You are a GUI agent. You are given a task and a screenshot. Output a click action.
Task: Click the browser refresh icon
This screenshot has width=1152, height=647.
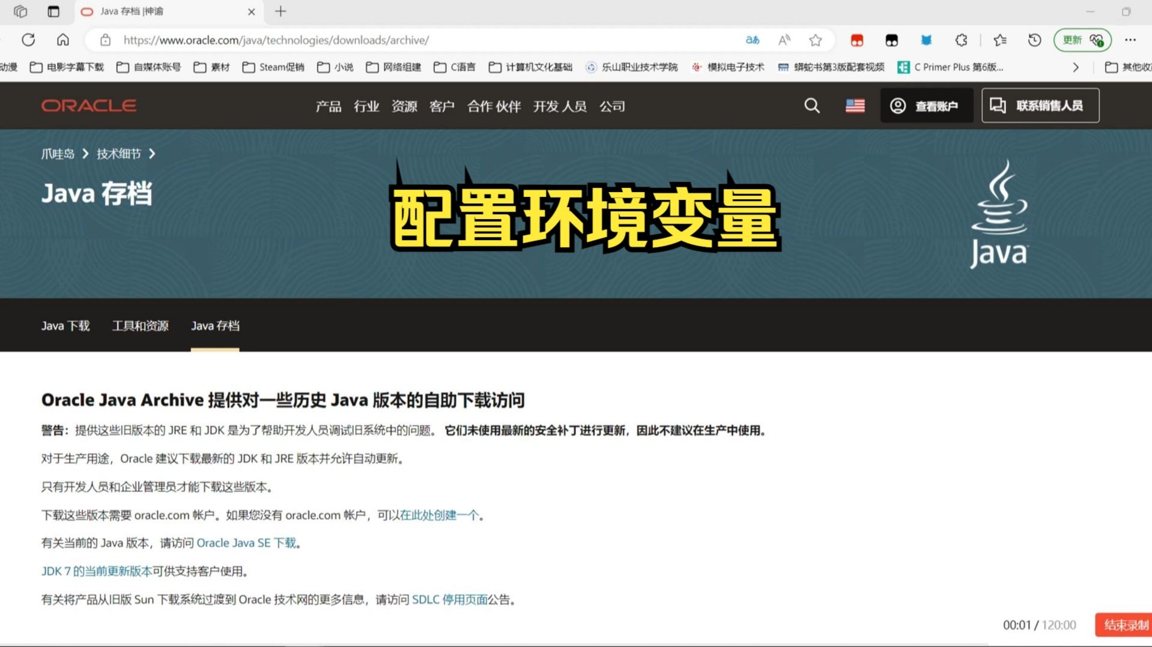tap(28, 40)
